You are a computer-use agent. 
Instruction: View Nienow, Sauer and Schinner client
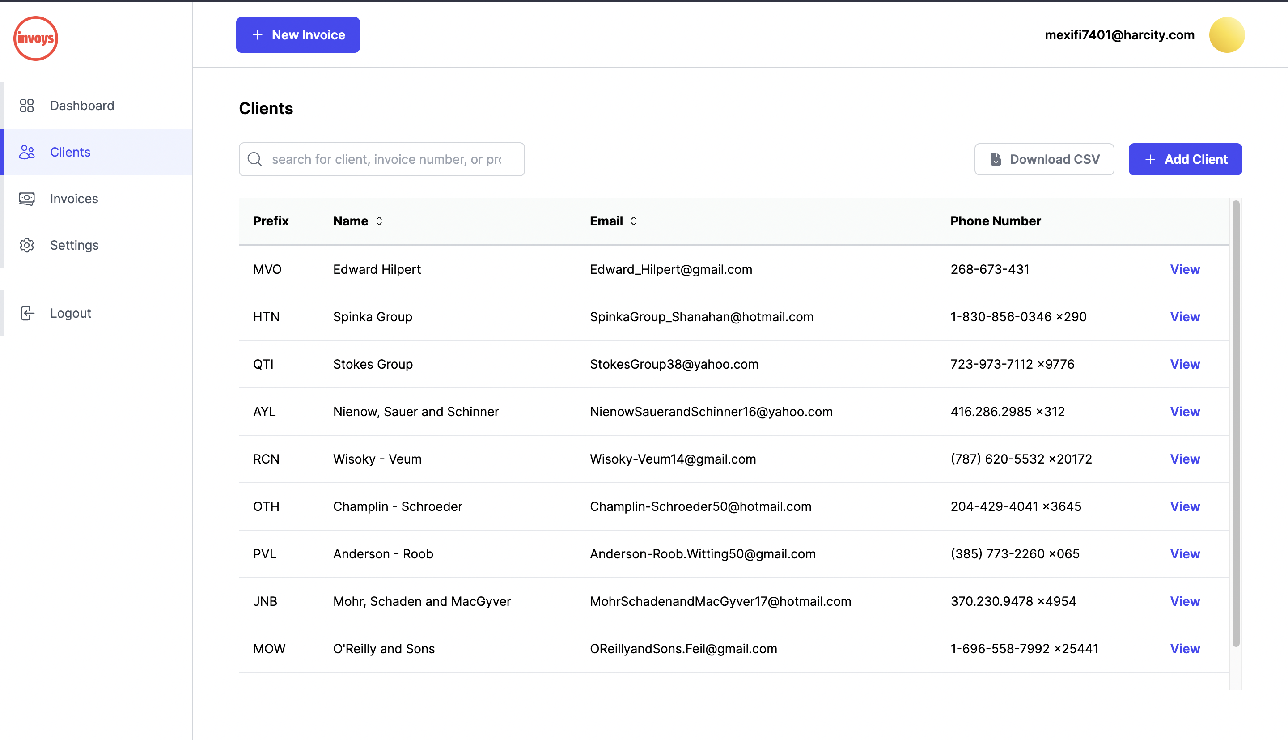pos(1185,412)
